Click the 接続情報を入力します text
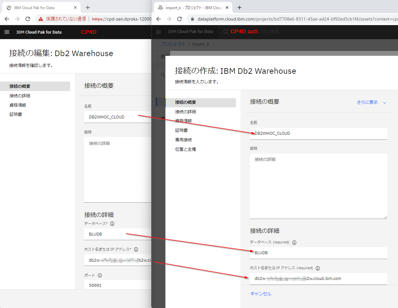Screen dimensions: 398x308 197,82
